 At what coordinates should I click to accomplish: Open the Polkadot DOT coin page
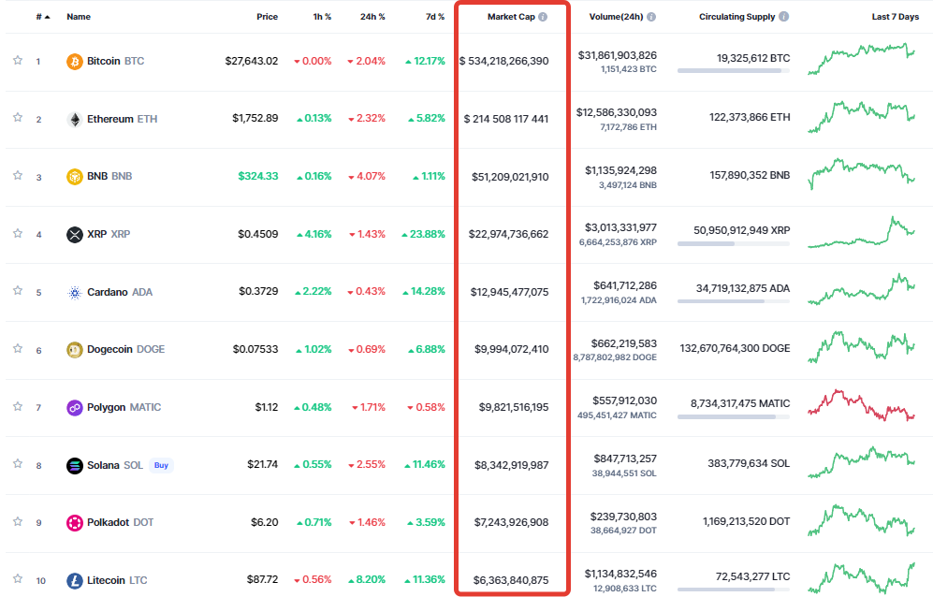click(x=109, y=522)
